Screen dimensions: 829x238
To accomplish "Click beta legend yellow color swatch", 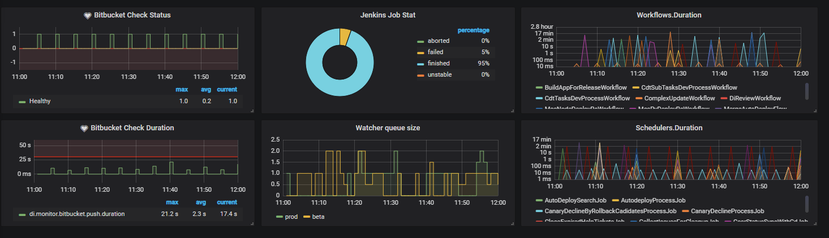I will point(307,217).
